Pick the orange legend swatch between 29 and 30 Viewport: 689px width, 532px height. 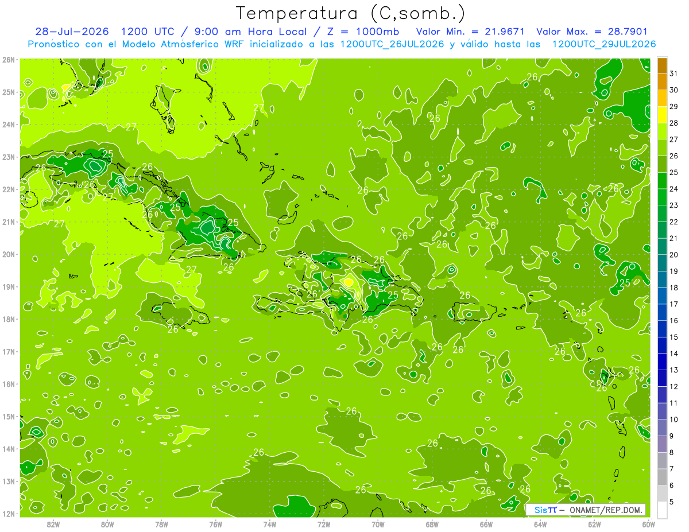[x=662, y=98]
